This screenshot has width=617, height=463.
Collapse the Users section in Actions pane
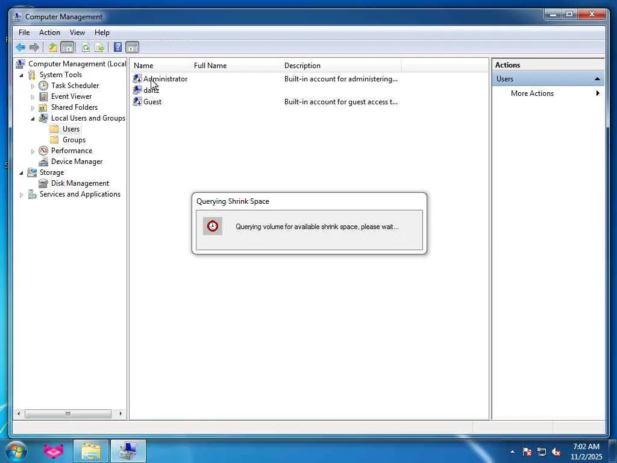(x=597, y=79)
